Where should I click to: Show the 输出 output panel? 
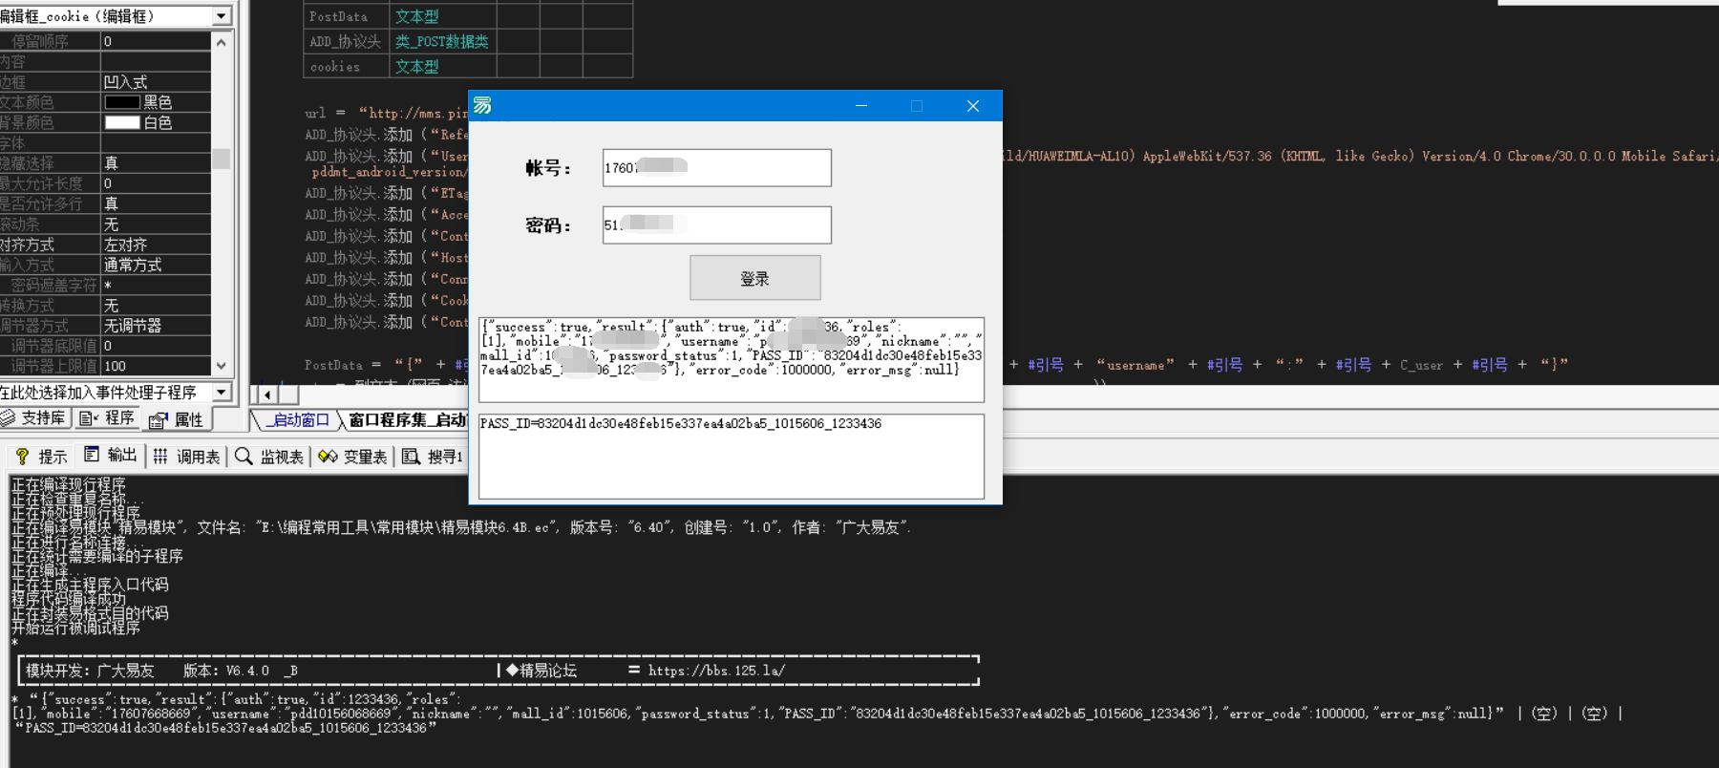tap(112, 456)
